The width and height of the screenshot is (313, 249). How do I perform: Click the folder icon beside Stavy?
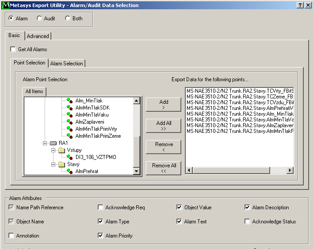pyautogui.click(x=62, y=164)
